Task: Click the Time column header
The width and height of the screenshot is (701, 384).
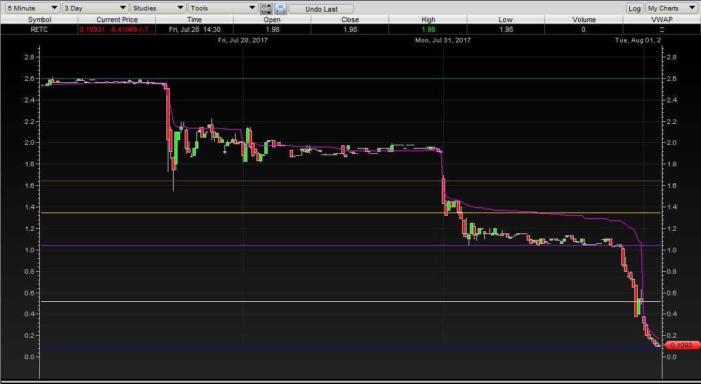Action: click(x=195, y=20)
